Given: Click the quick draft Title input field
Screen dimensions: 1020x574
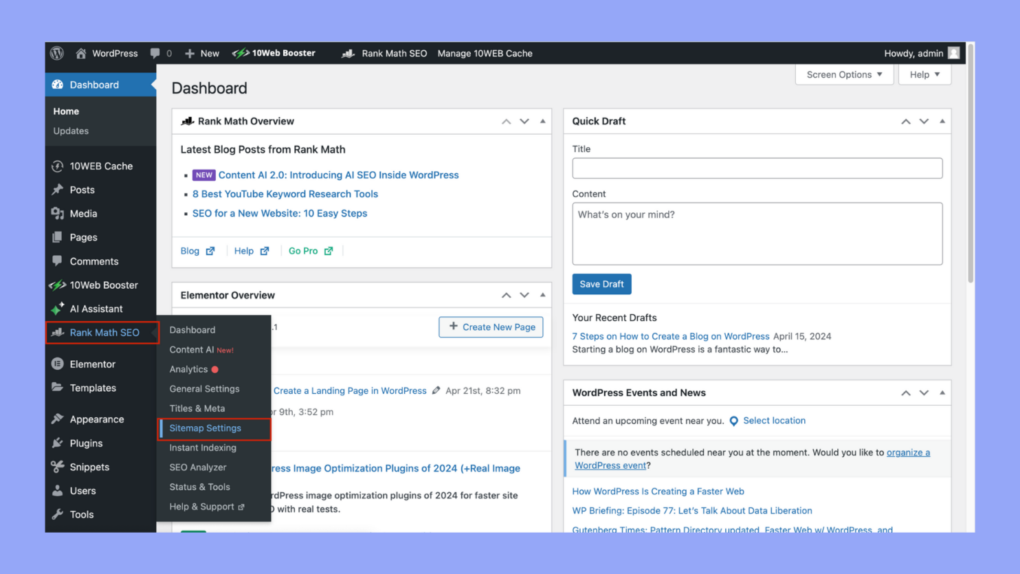Looking at the screenshot, I should [x=756, y=168].
